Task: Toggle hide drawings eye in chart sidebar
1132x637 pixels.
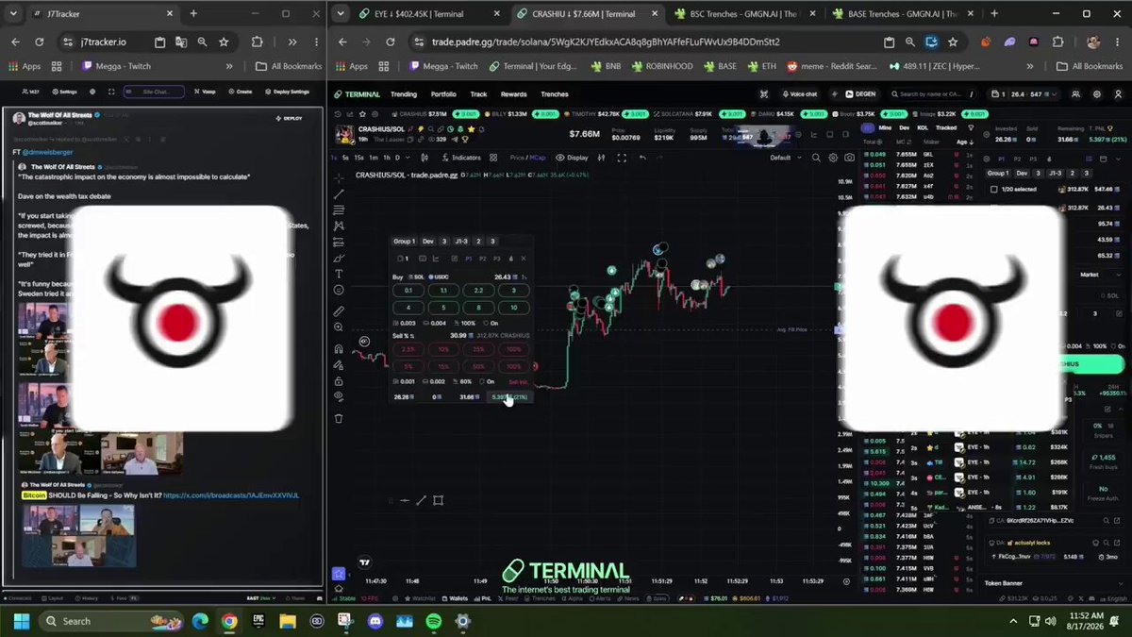Action: [339, 397]
